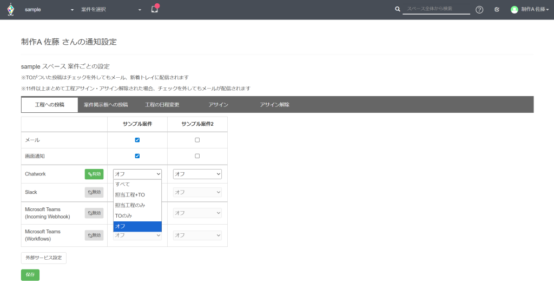Click the スペース全体から検索 search field
The image size is (554, 284).
click(436, 9)
